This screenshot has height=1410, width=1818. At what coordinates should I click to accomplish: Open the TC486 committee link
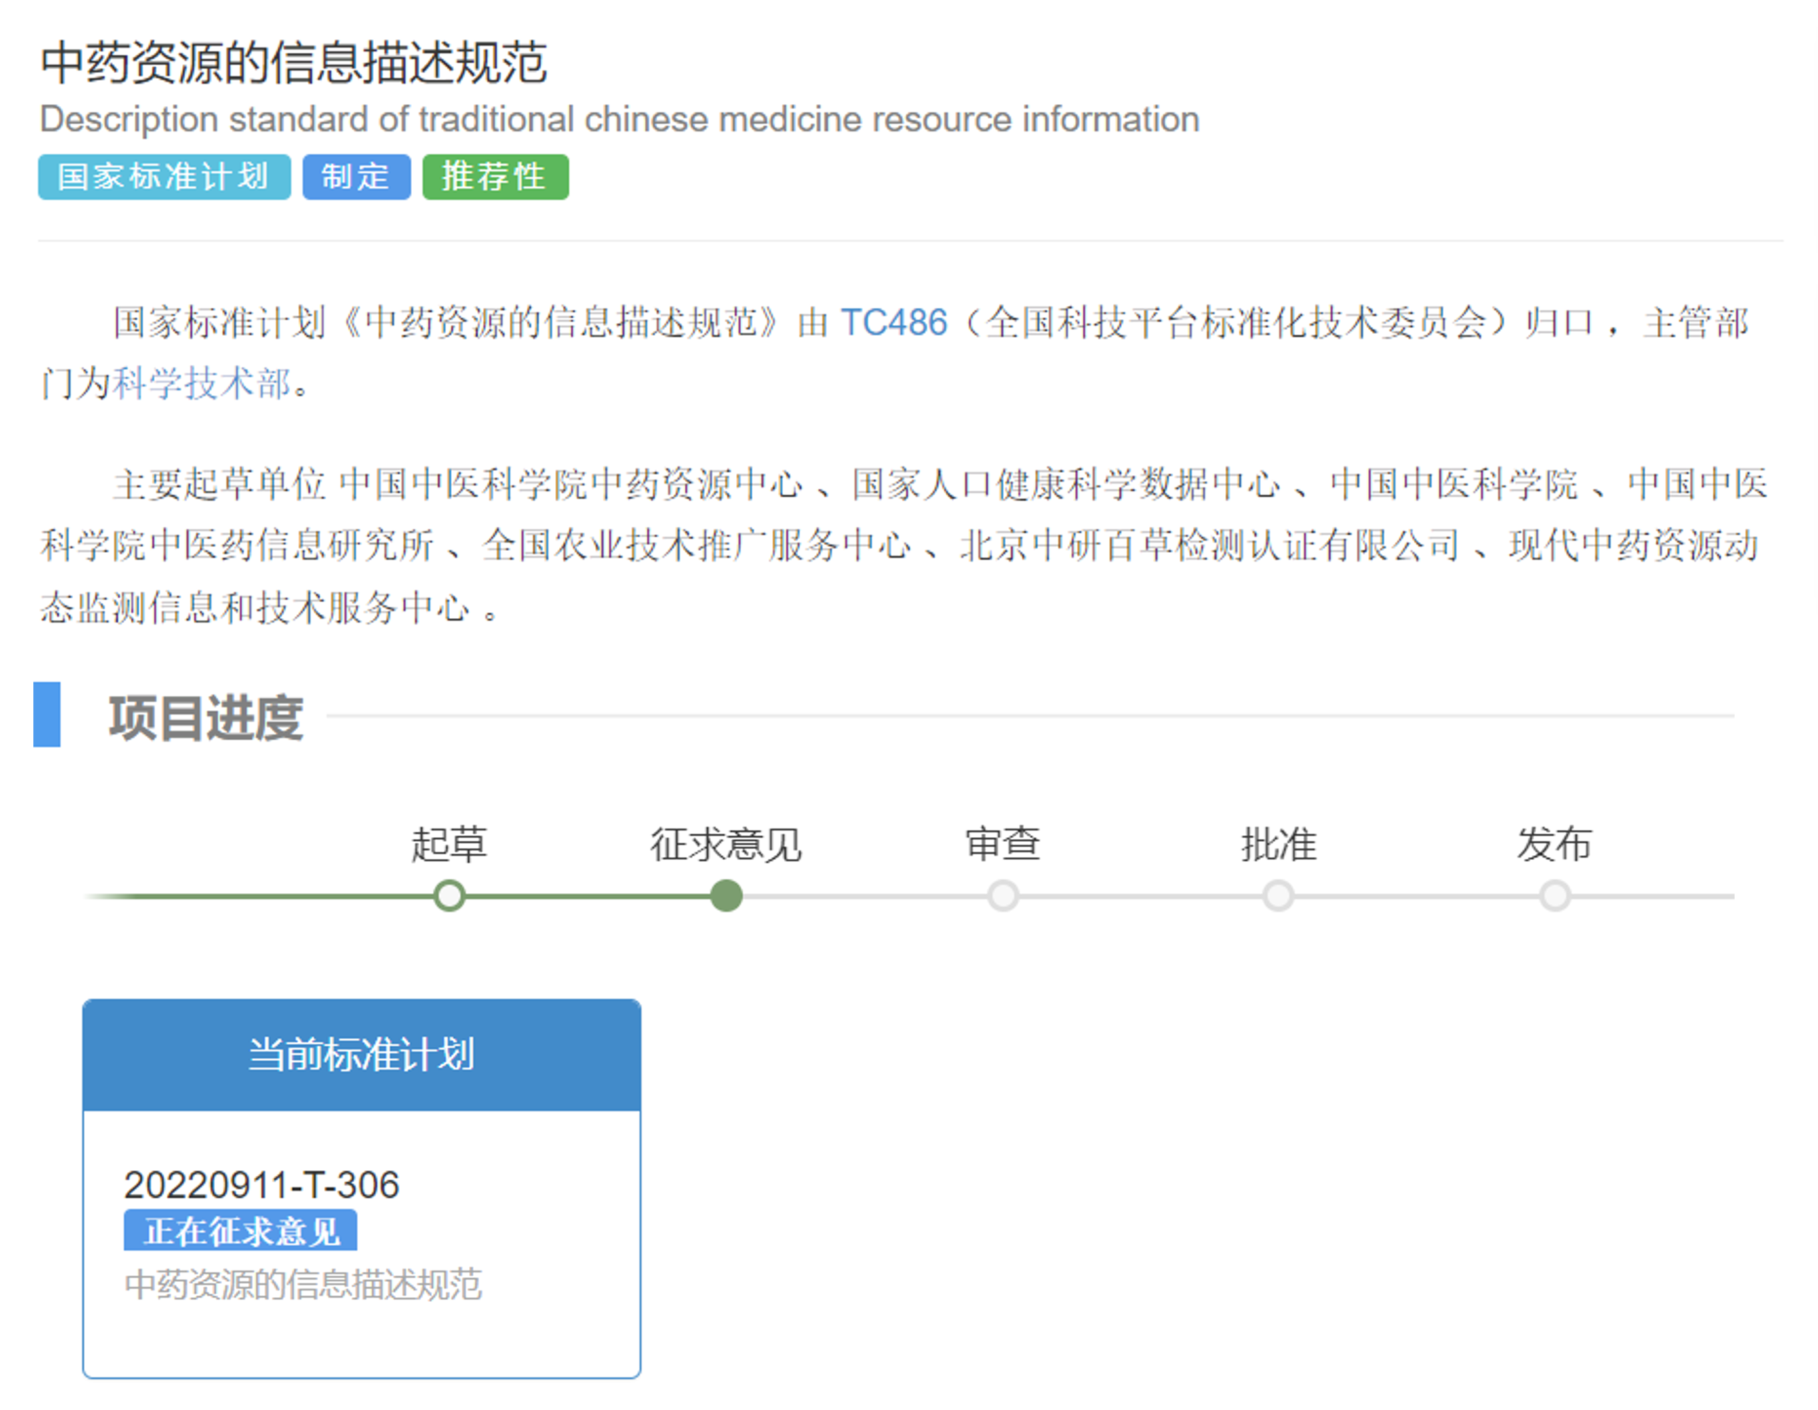893,322
